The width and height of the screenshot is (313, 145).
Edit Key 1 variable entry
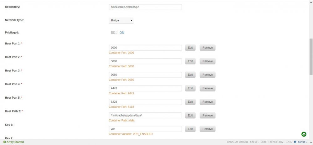tap(190, 129)
